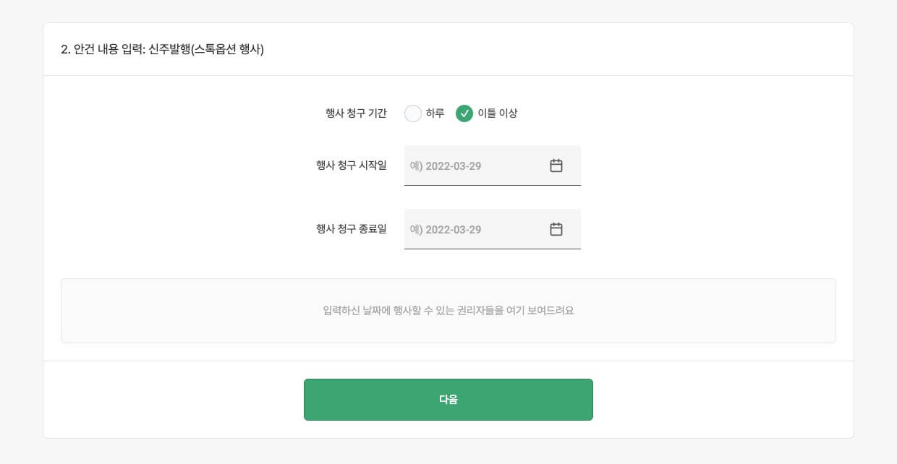Image resolution: width=897 pixels, height=464 pixels.
Task: Click the 신주발행(스톡옵션 행사) title text
Action: click(206, 50)
